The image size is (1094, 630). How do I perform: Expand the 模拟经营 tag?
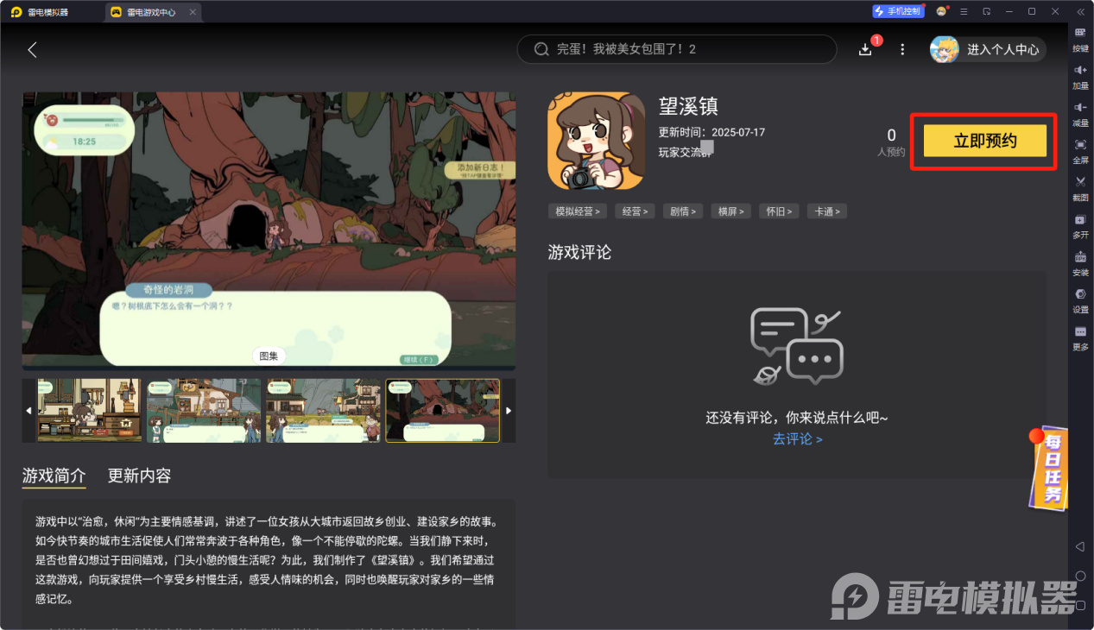click(x=577, y=211)
